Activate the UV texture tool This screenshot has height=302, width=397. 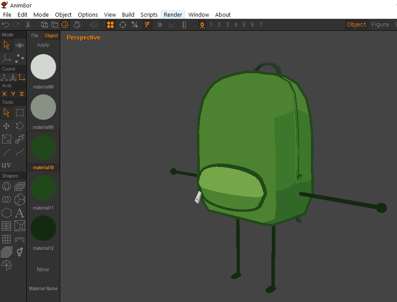click(x=7, y=165)
